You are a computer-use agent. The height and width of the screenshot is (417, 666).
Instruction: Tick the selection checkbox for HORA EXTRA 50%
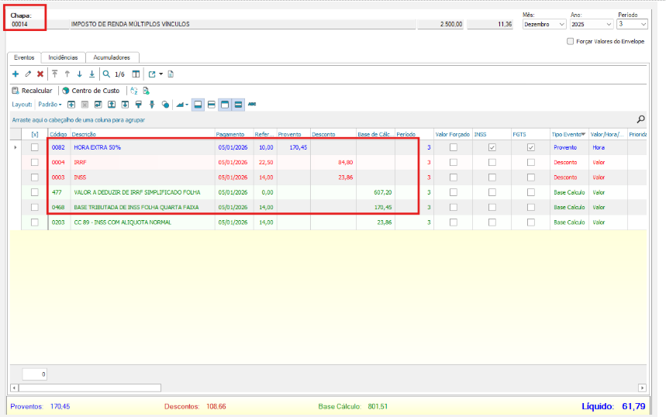coord(35,147)
